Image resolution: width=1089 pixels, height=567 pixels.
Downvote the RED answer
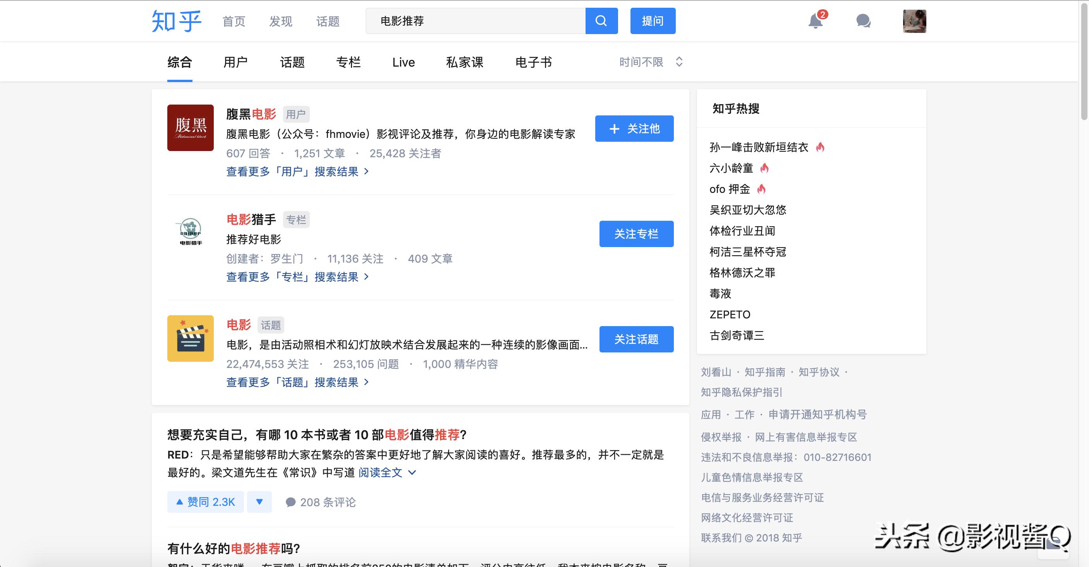(259, 502)
